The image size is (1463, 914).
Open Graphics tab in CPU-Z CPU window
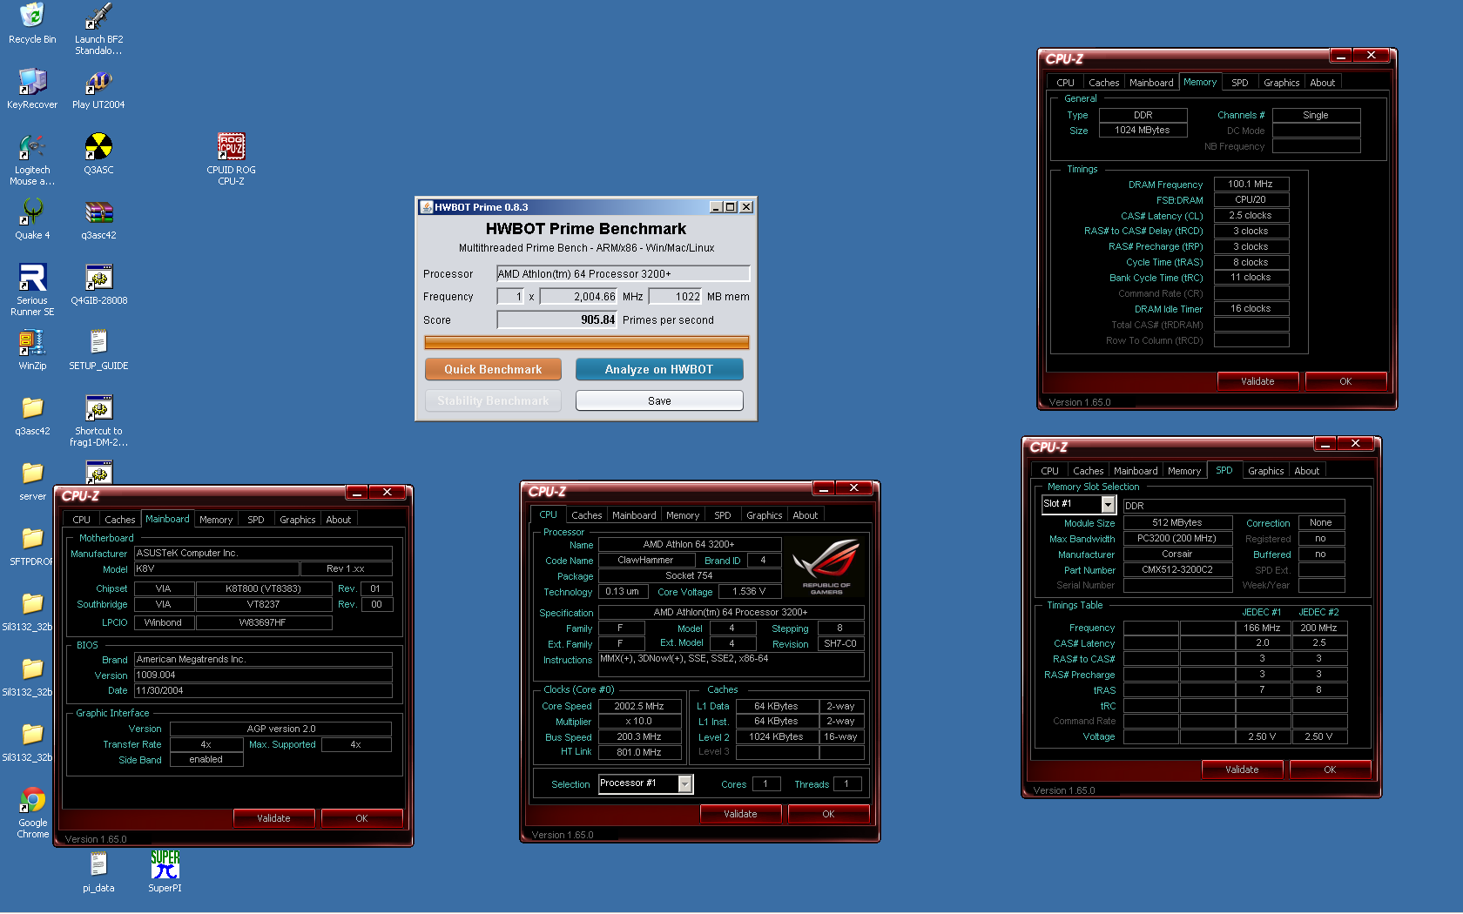[765, 515]
